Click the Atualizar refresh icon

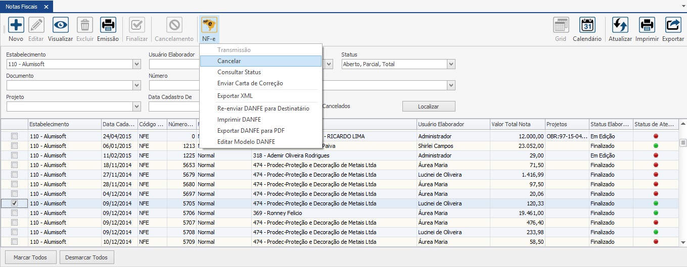coord(620,25)
